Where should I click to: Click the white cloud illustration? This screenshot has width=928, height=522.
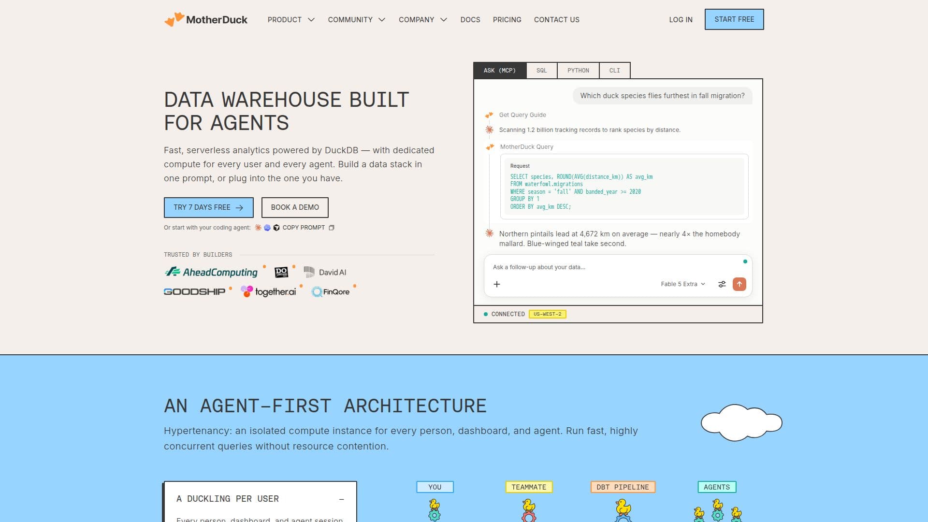(741, 423)
